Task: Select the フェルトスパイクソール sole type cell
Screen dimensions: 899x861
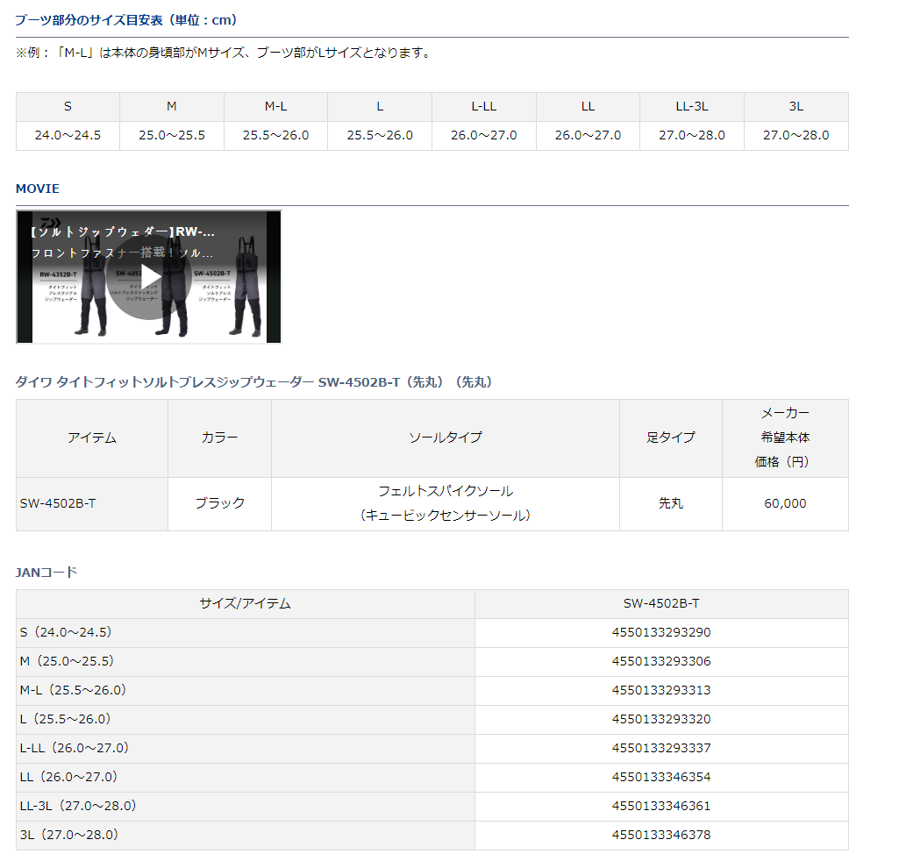Action: 446,504
